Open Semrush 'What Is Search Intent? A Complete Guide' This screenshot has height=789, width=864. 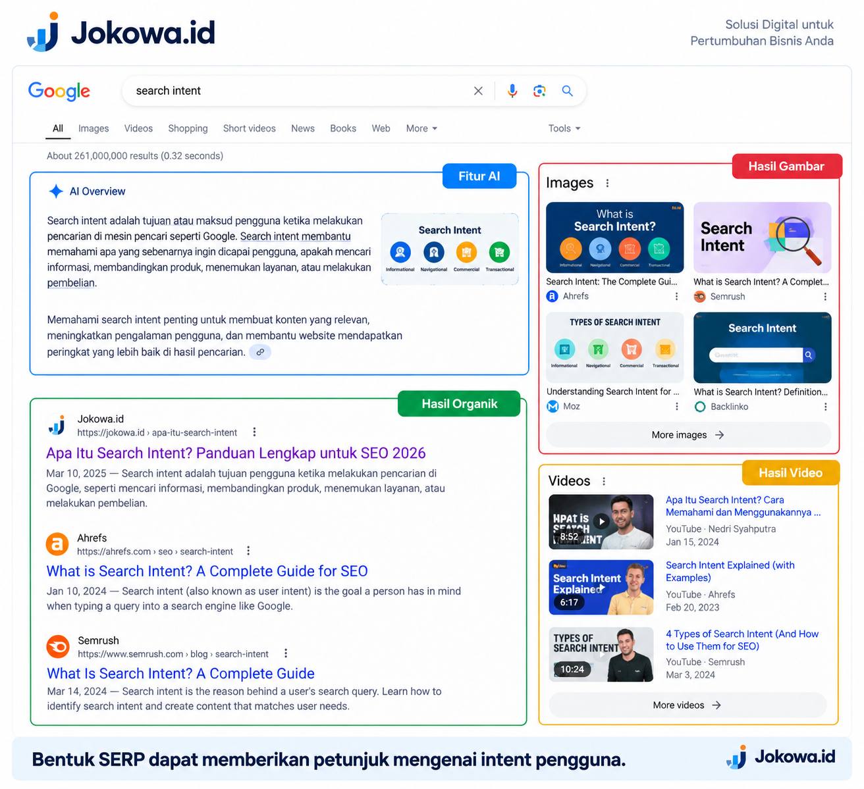[180, 674]
